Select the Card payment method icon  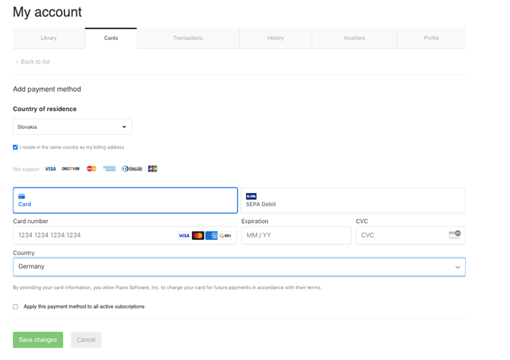coord(22,197)
